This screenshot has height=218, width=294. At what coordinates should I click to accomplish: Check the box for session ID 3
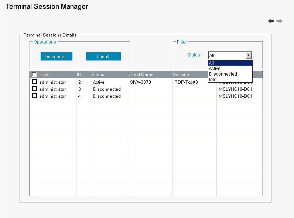click(x=34, y=89)
